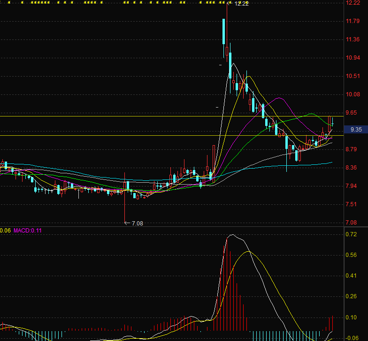Click the 10.94 price axis label

click(353, 58)
